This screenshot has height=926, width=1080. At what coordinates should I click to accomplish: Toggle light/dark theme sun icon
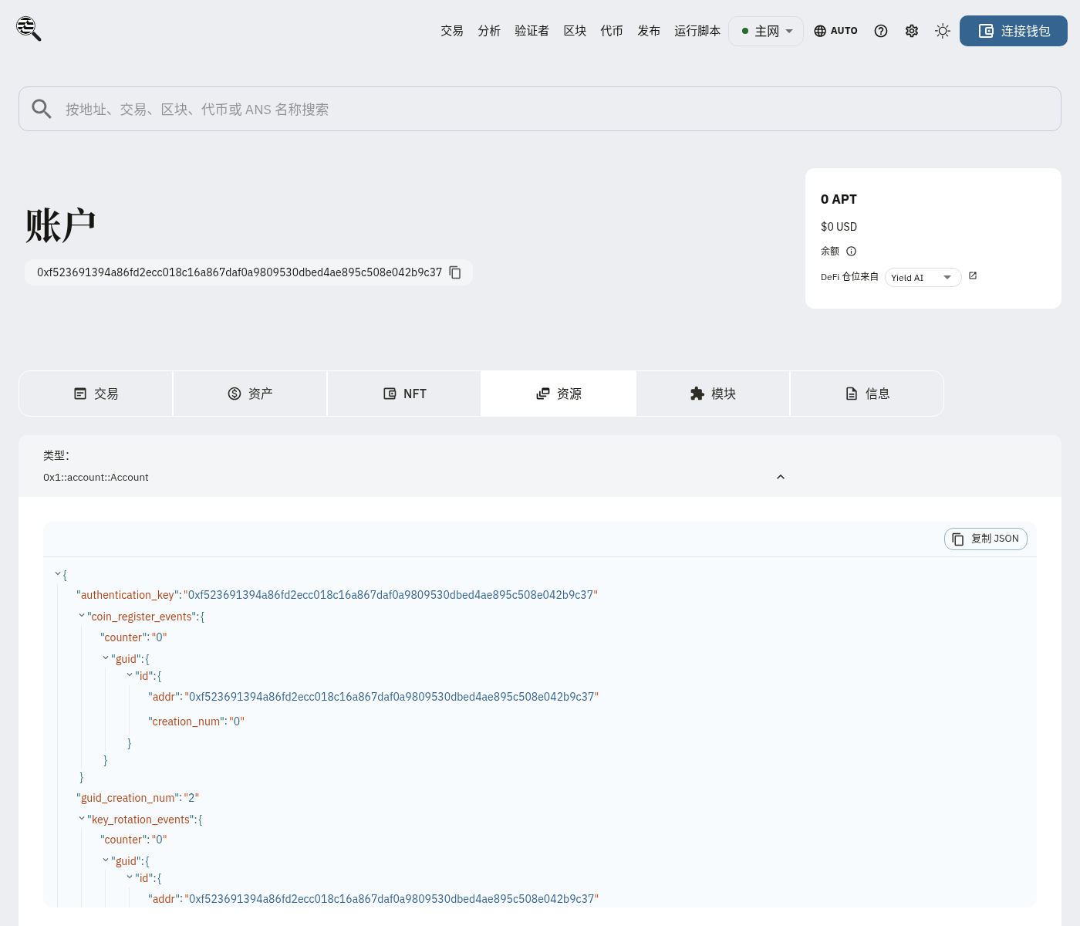(943, 31)
